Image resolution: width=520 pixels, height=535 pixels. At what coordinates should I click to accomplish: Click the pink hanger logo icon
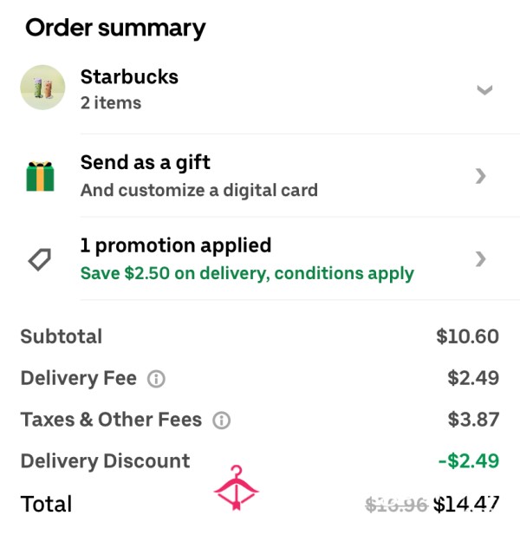pyautogui.click(x=237, y=487)
